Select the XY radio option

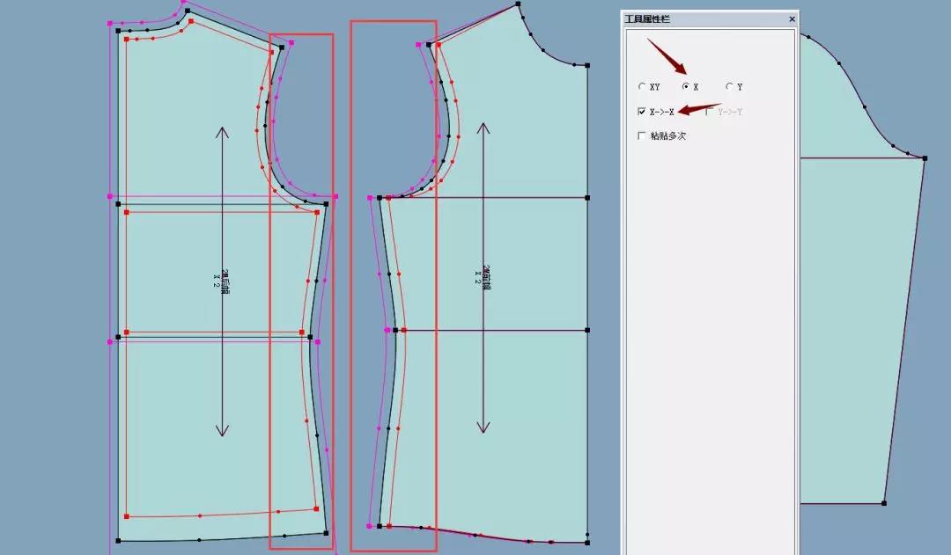click(642, 87)
